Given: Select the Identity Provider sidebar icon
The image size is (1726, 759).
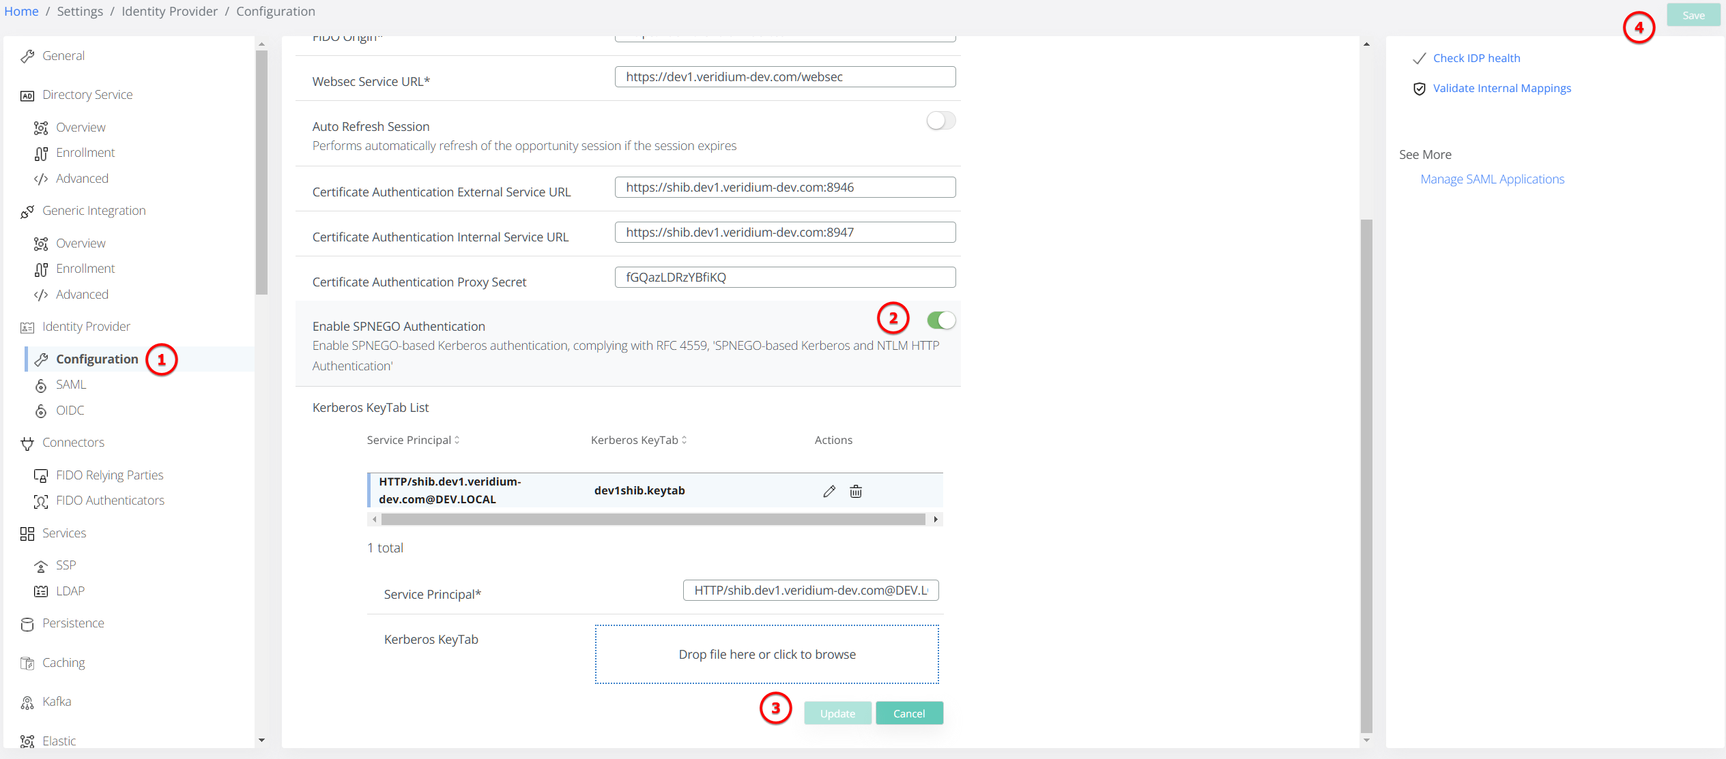Looking at the screenshot, I should pyautogui.click(x=27, y=327).
